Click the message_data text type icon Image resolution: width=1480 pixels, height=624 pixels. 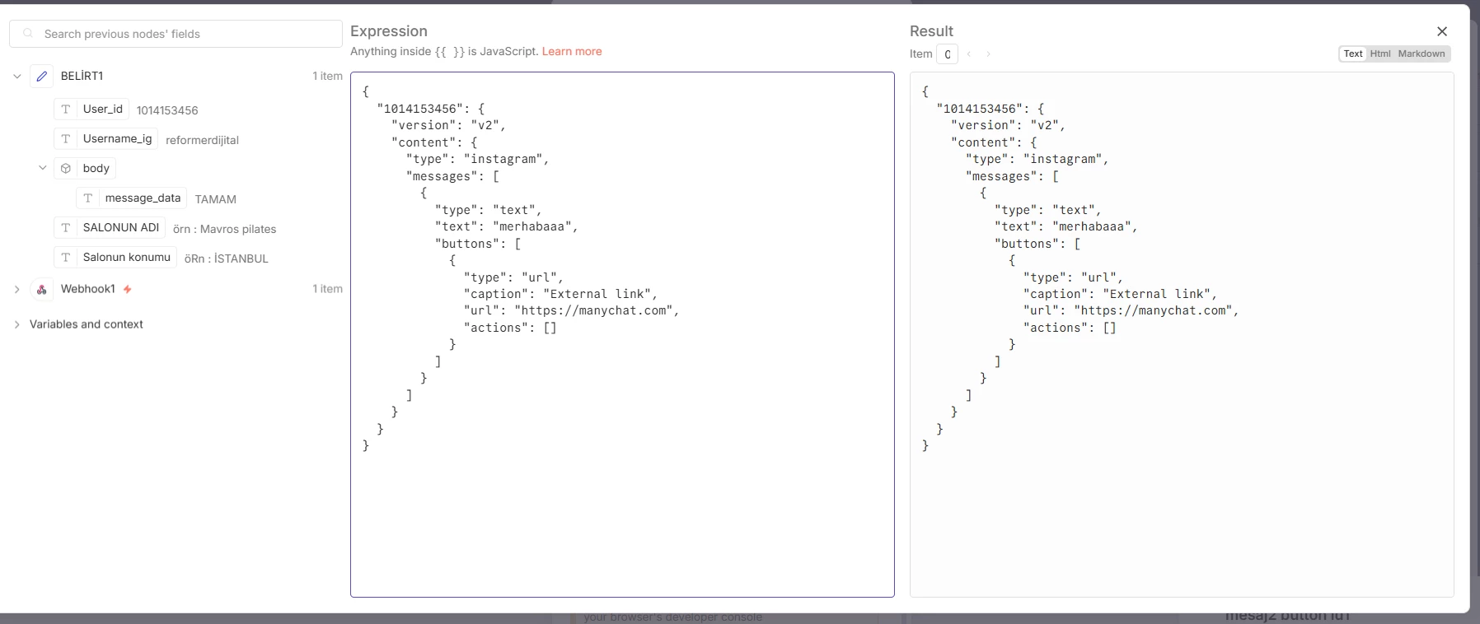point(88,198)
